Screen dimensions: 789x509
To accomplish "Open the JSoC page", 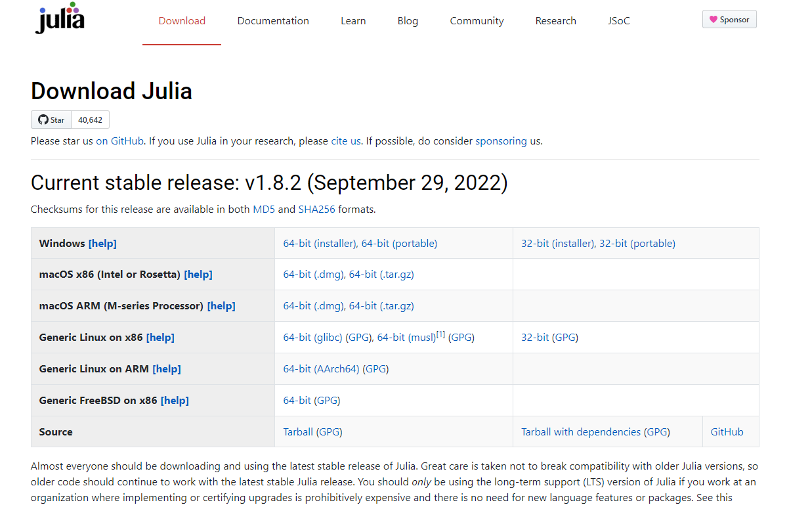I will pos(618,20).
